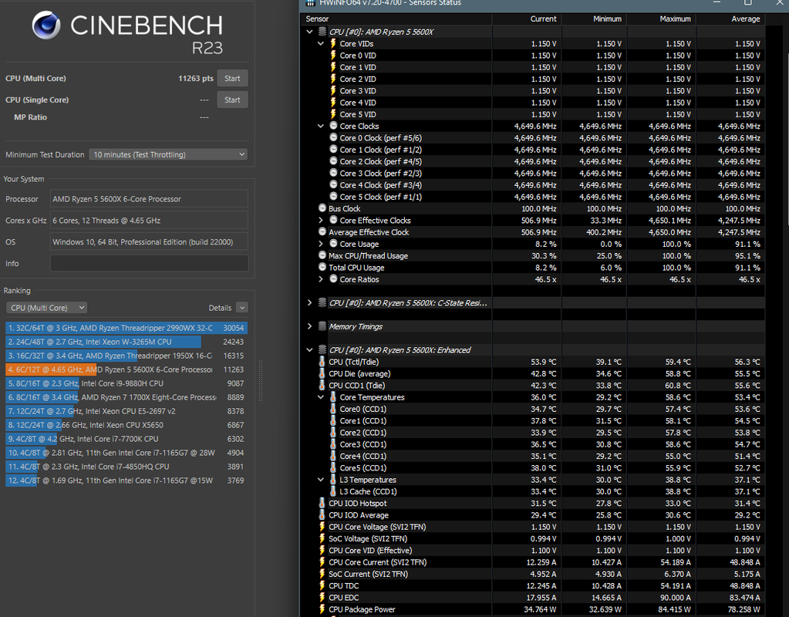Screen dimensions: 789x617
Task: Start the CPU Multi Core test
Action: [x=232, y=79]
